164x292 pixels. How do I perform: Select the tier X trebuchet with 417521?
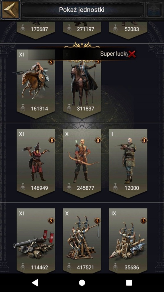82,241
